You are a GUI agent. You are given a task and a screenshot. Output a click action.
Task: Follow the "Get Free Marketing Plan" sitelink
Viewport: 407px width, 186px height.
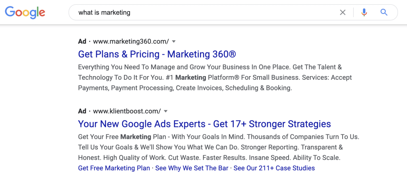(x=114, y=168)
